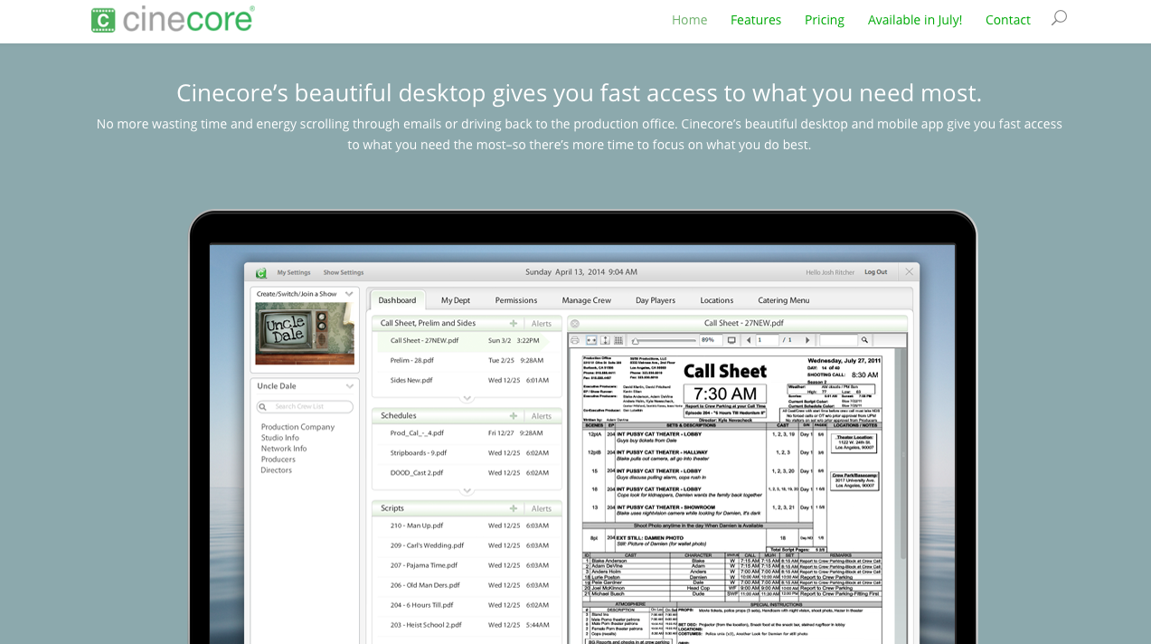Click the Cinecore logo in the header
Screen dimensions: 1151x644
pyautogui.click(x=173, y=19)
